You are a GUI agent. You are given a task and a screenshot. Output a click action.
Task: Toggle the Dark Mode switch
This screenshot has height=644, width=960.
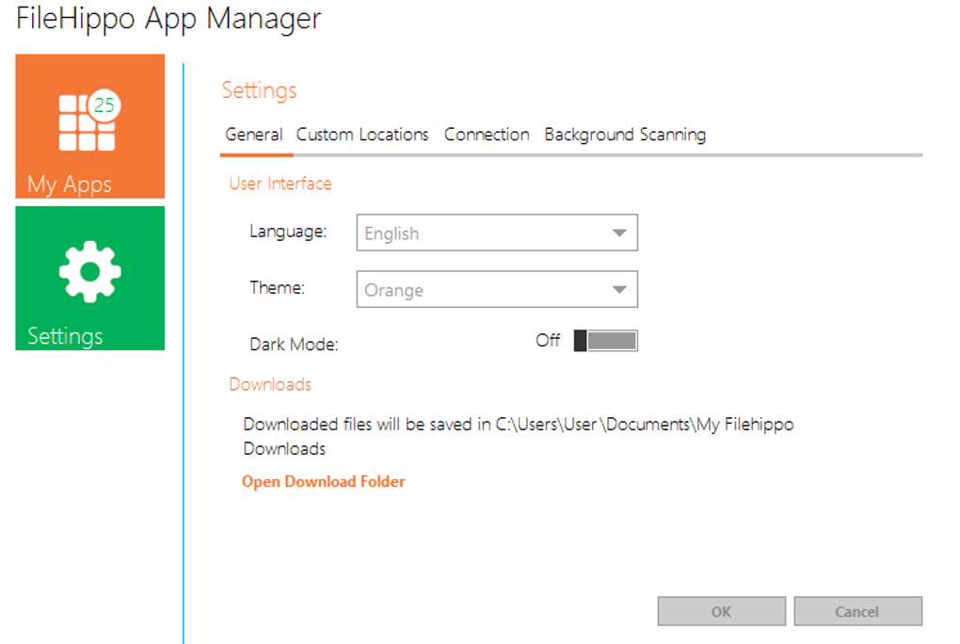[x=606, y=341]
